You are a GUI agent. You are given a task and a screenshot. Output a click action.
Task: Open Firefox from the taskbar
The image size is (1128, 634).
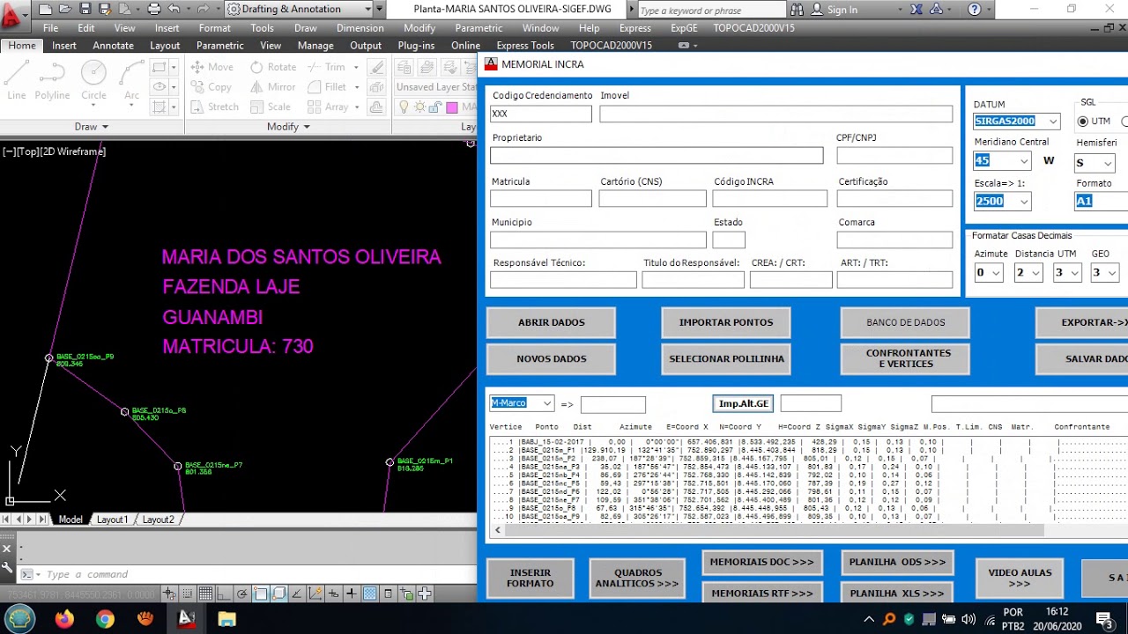(64, 619)
